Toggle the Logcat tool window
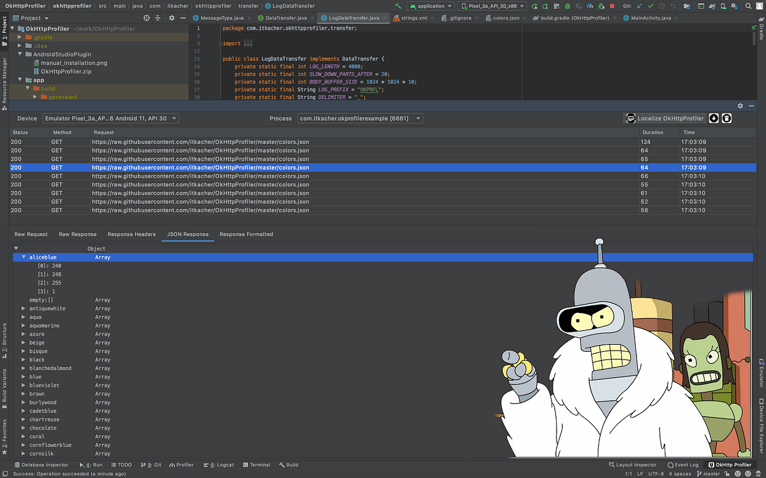 pos(223,465)
